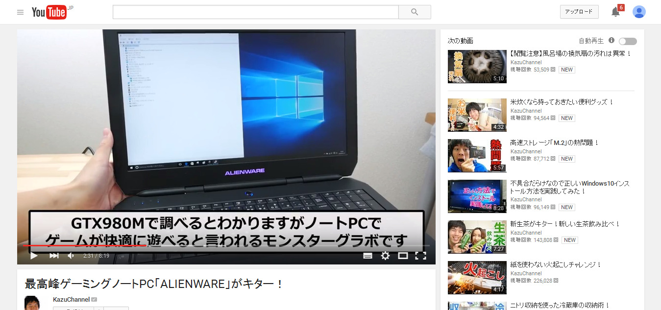Click the video progress bar
Viewport: 661px width, 310px height.
(226, 245)
